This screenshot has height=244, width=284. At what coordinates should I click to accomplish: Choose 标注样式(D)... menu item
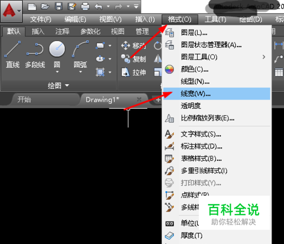coord(216,146)
